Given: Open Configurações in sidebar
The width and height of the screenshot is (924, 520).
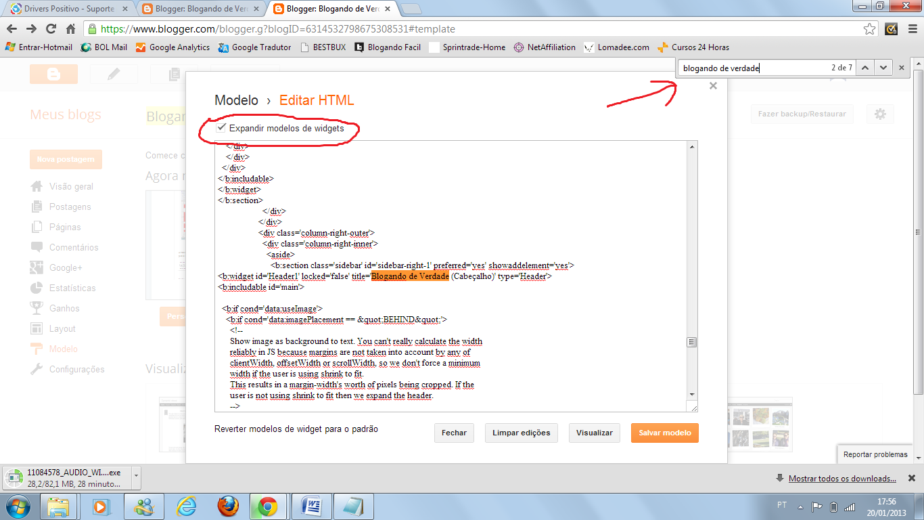Looking at the screenshot, I should click(x=76, y=369).
